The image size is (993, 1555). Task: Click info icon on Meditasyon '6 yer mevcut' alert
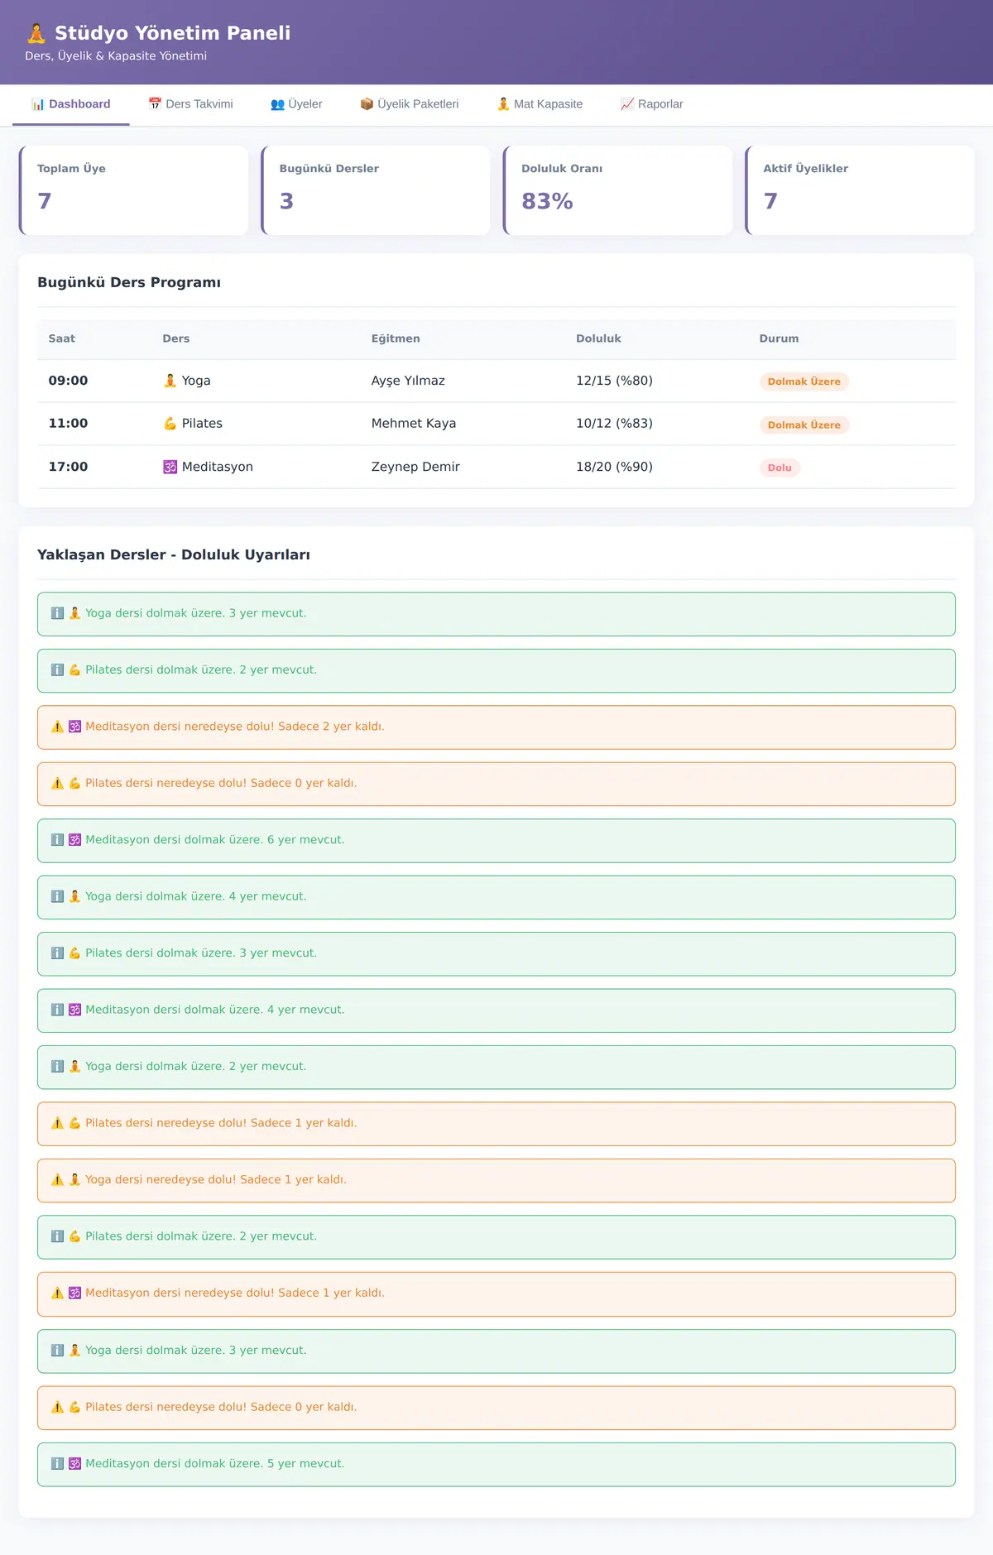click(57, 840)
